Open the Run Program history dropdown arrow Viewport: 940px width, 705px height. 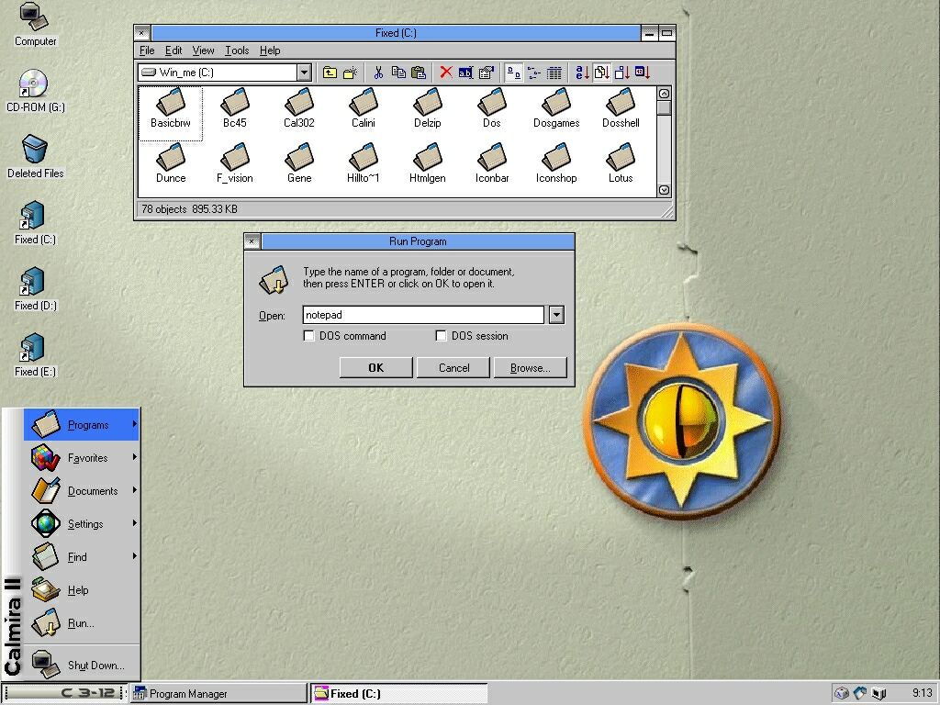[555, 315]
